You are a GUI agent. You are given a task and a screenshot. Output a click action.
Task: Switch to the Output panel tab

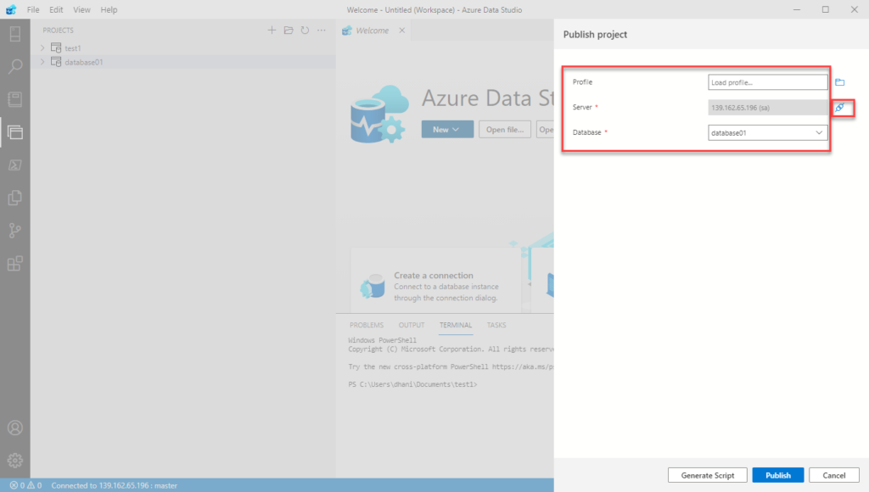[412, 325]
